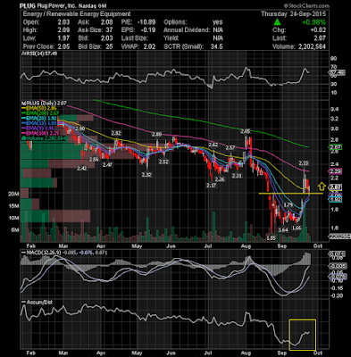
Task: Click the yellow highlight box on Accum/Dist
Action: (x=303, y=335)
